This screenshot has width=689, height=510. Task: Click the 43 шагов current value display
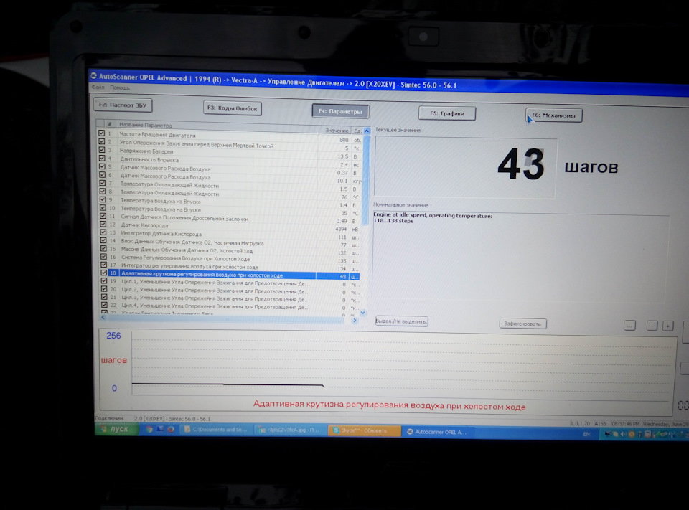(466, 167)
